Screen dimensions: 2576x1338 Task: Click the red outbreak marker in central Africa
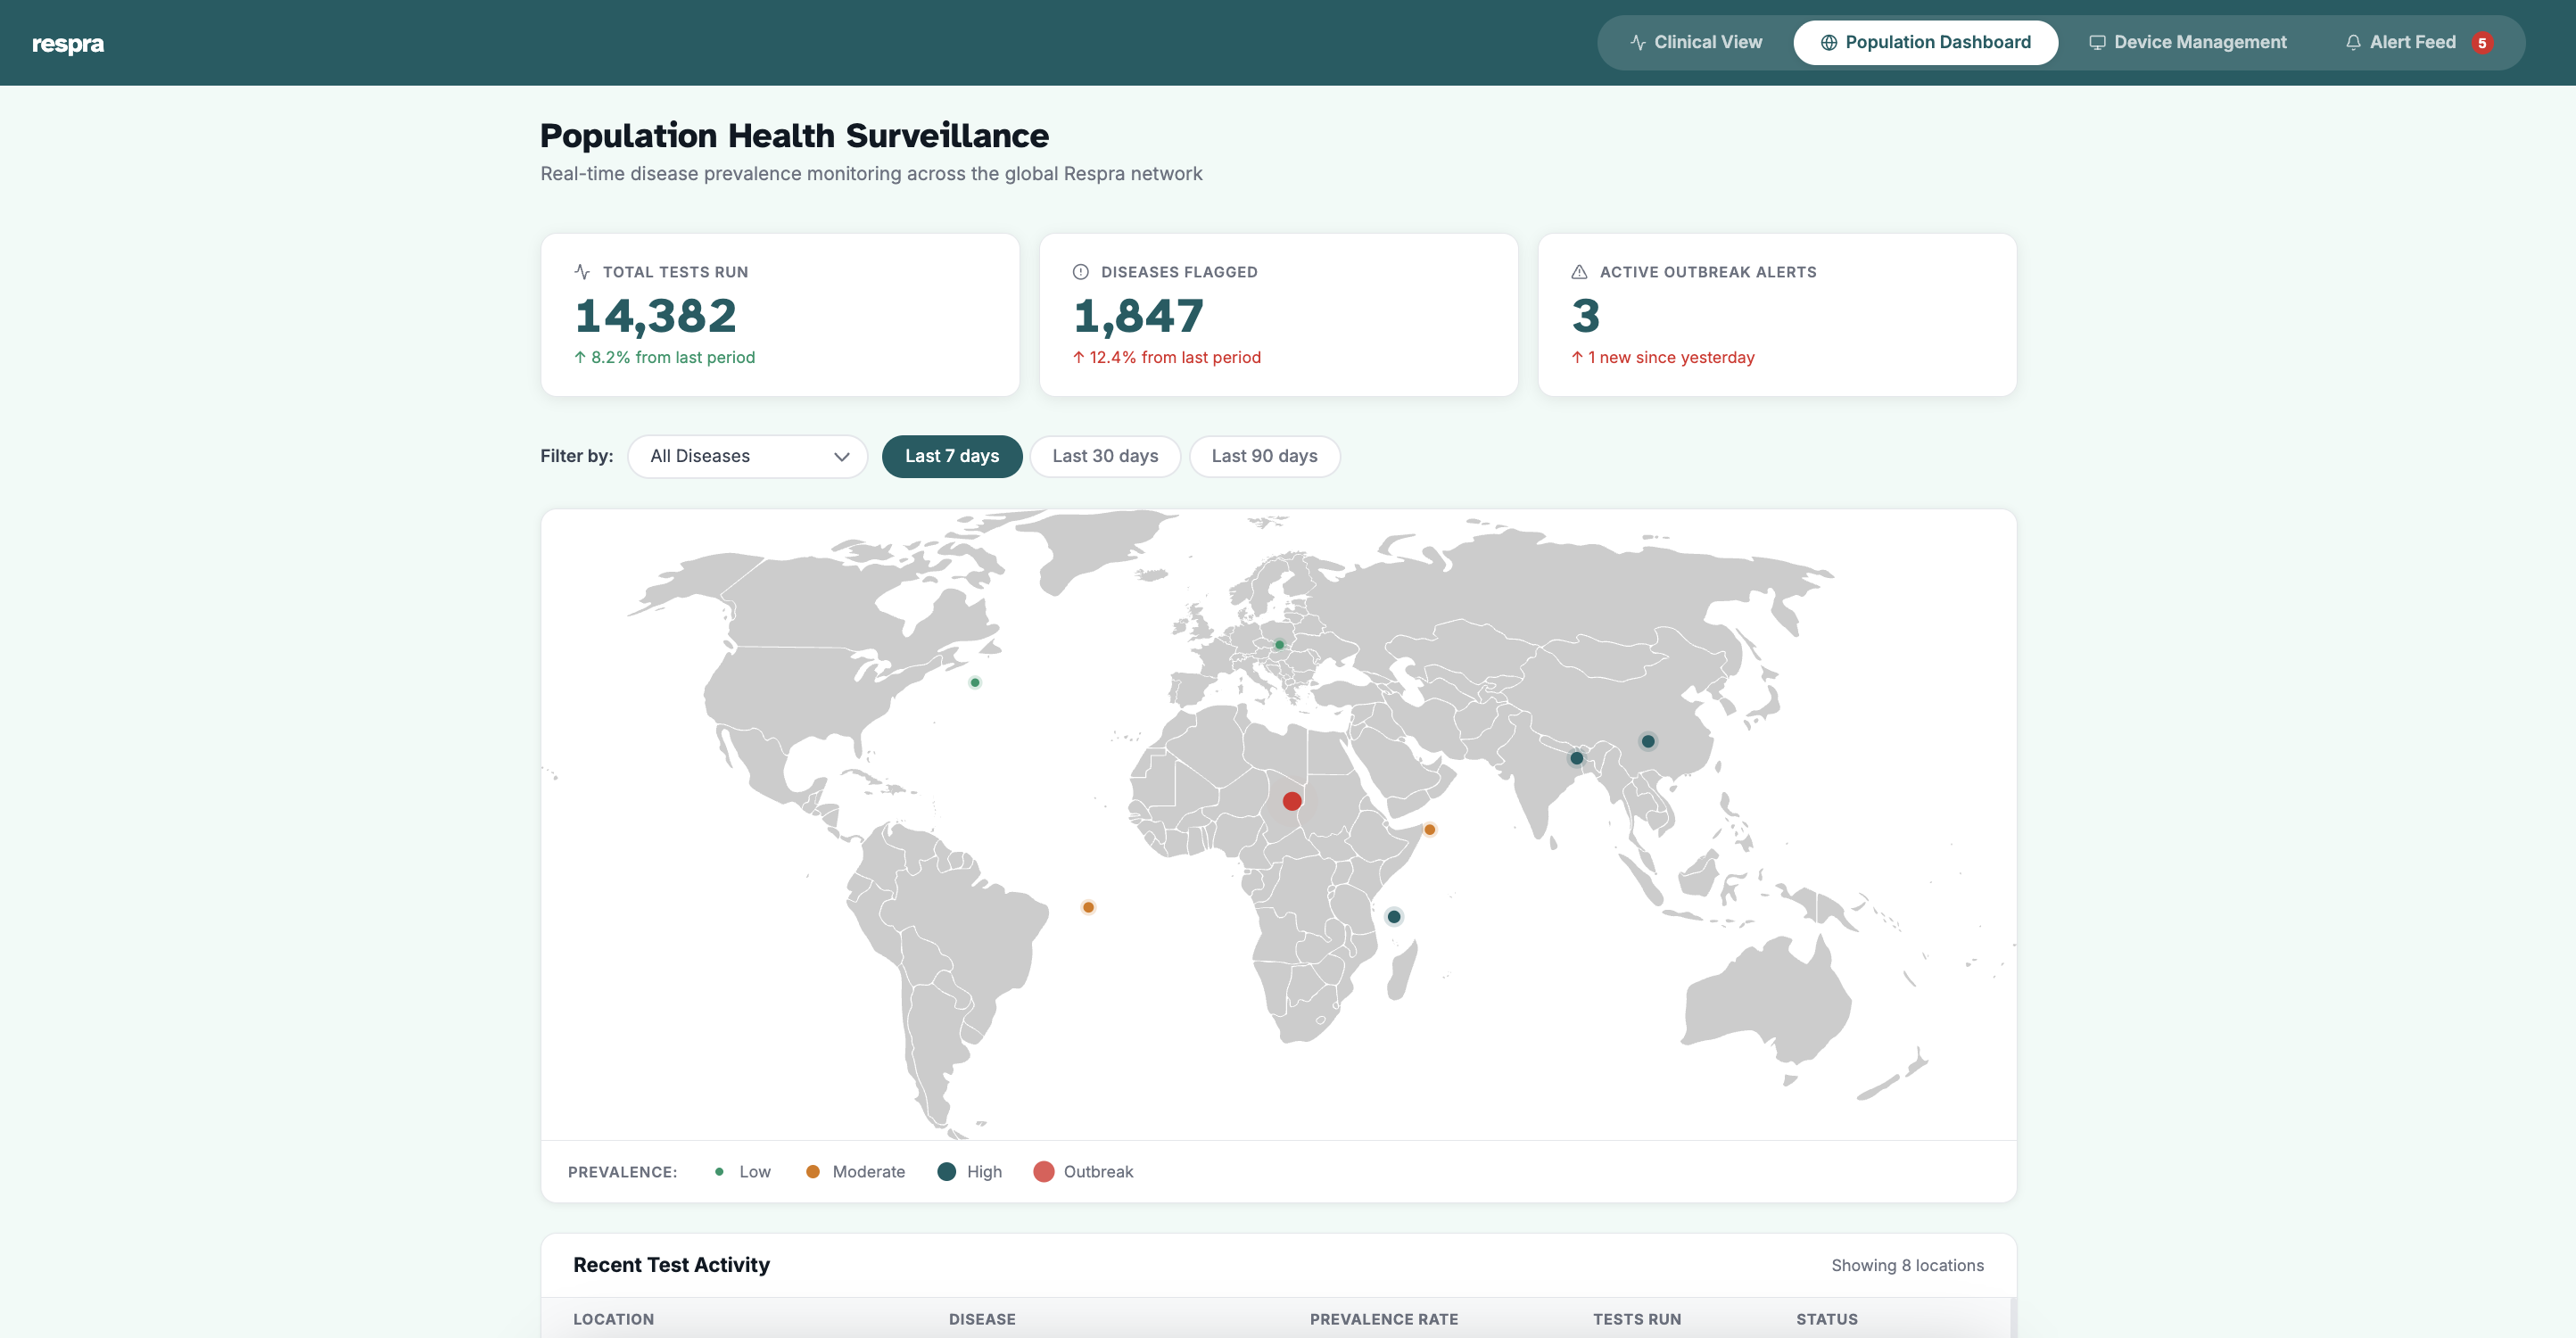[1292, 801]
